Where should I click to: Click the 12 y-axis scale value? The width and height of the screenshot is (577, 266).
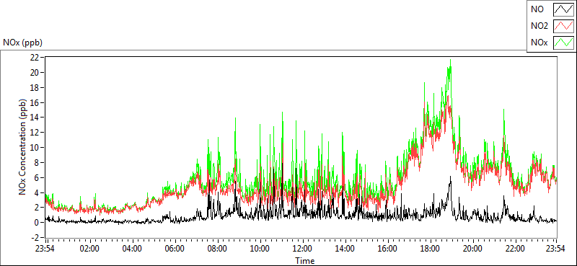(35, 133)
